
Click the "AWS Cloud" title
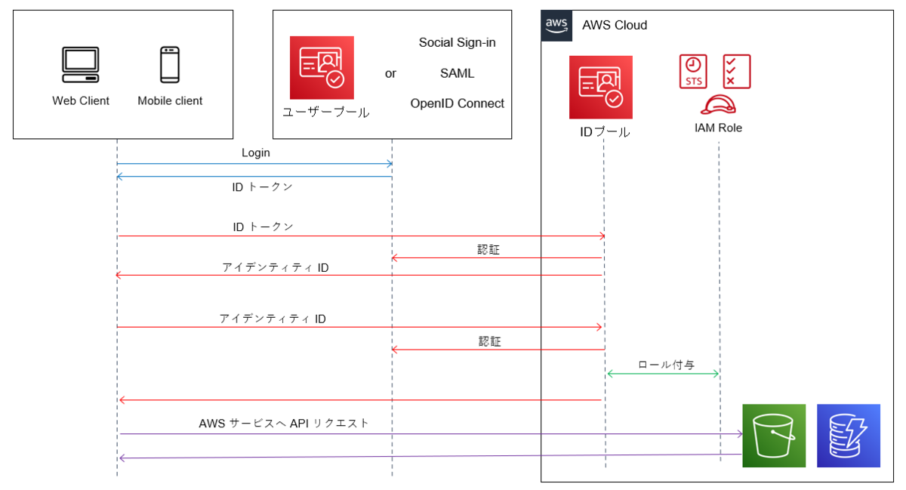615,25
